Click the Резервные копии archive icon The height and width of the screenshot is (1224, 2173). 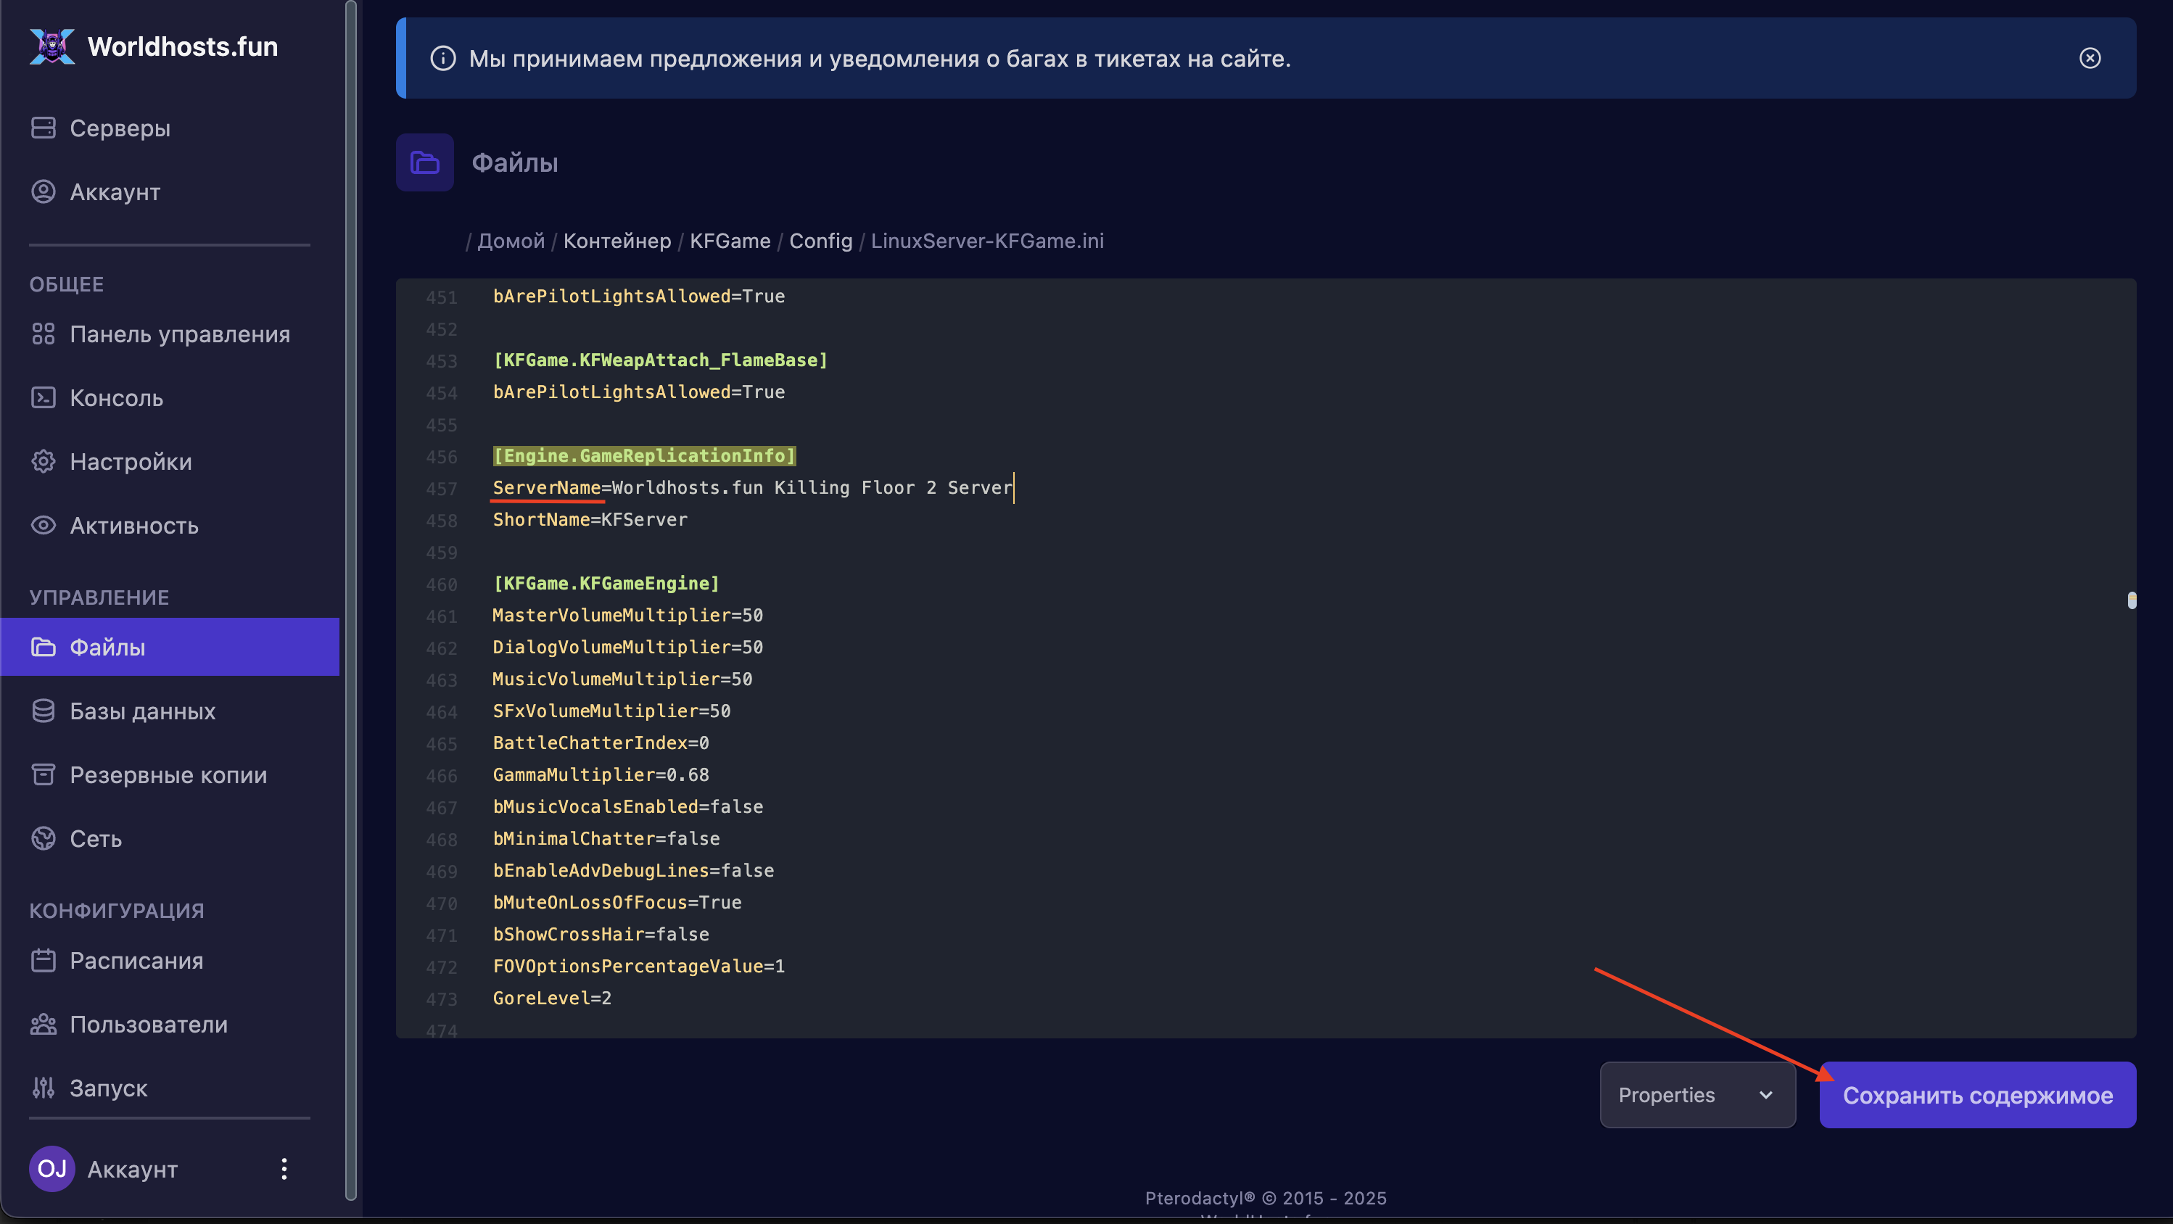click(x=43, y=774)
